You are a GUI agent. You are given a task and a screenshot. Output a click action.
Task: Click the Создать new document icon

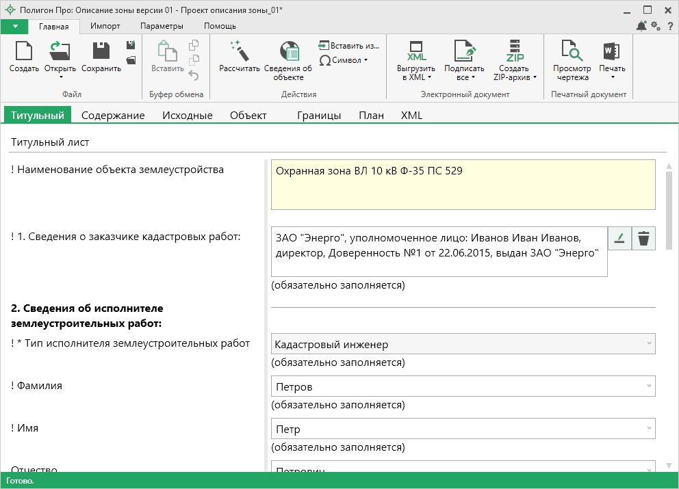coord(24,51)
